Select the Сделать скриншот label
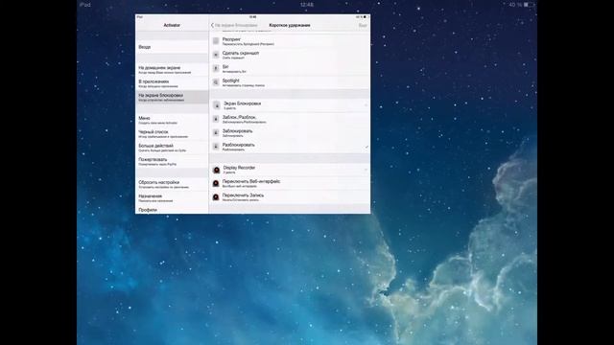The width and height of the screenshot is (614, 345). [x=241, y=53]
